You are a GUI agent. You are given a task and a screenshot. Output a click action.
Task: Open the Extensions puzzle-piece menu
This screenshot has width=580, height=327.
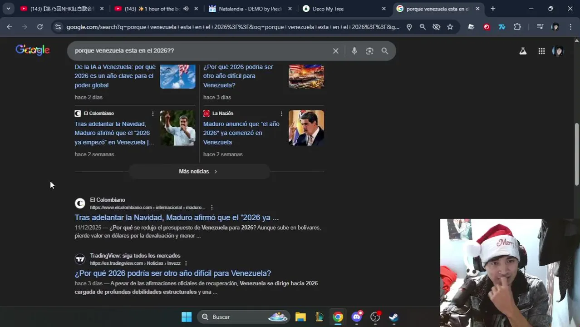[517, 27]
